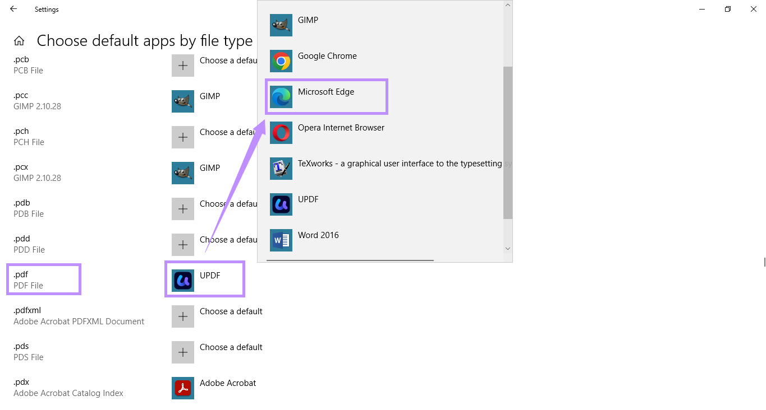
Task: Go back using the Settings back arrow
Action: [x=13, y=9]
